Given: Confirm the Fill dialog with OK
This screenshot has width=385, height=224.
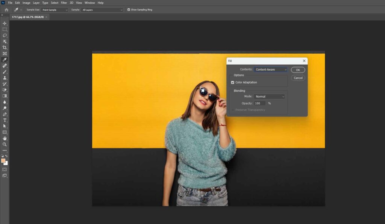Looking at the screenshot, I should [x=298, y=70].
